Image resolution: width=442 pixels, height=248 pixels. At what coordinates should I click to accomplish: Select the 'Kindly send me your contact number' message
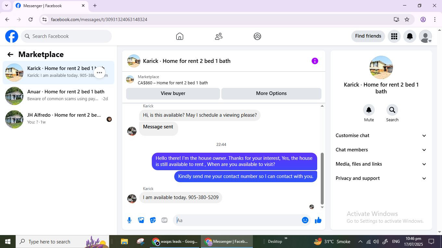point(246,176)
